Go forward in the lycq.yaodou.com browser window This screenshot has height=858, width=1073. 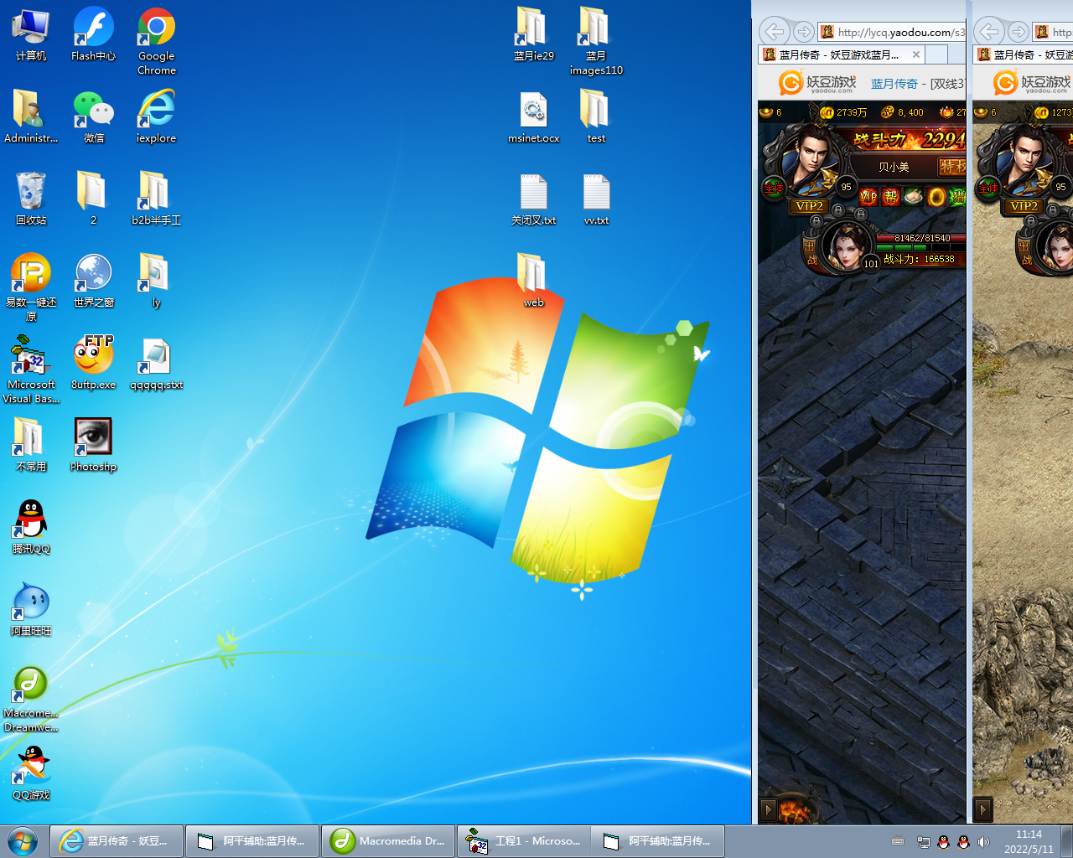click(803, 32)
